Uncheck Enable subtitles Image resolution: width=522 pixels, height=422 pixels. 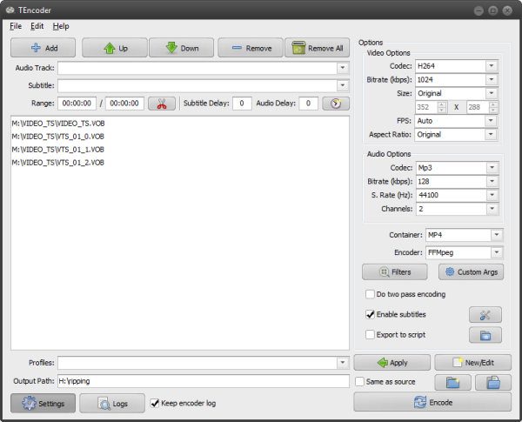point(370,314)
